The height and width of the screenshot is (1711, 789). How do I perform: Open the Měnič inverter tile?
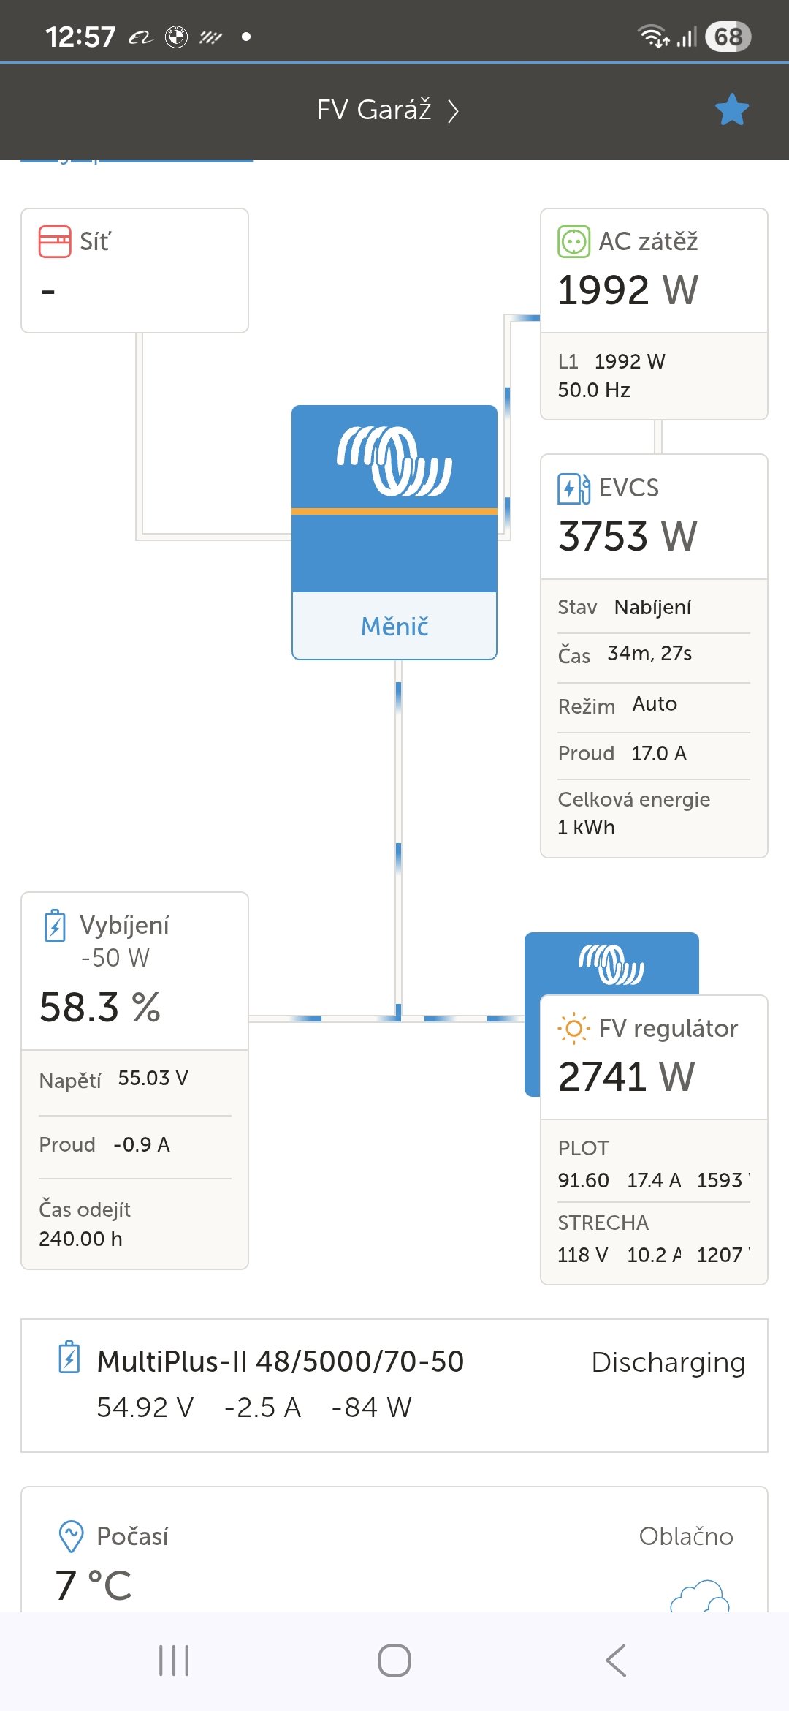coord(394,532)
